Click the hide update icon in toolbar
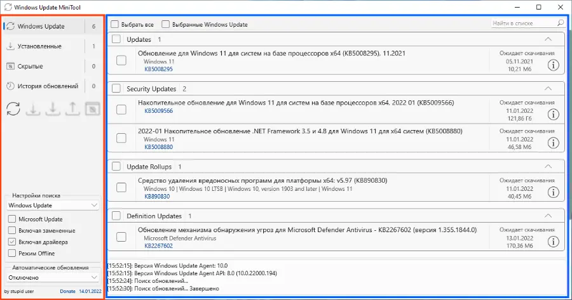This screenshot has height=300, width=572. coord(92,109)
